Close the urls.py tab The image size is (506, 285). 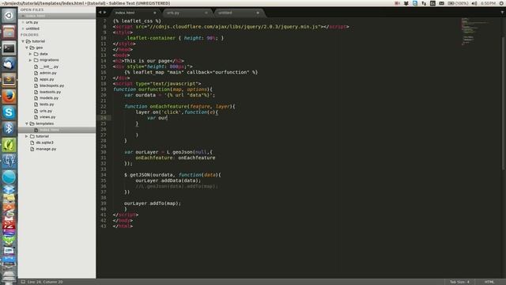pos(206,13)
